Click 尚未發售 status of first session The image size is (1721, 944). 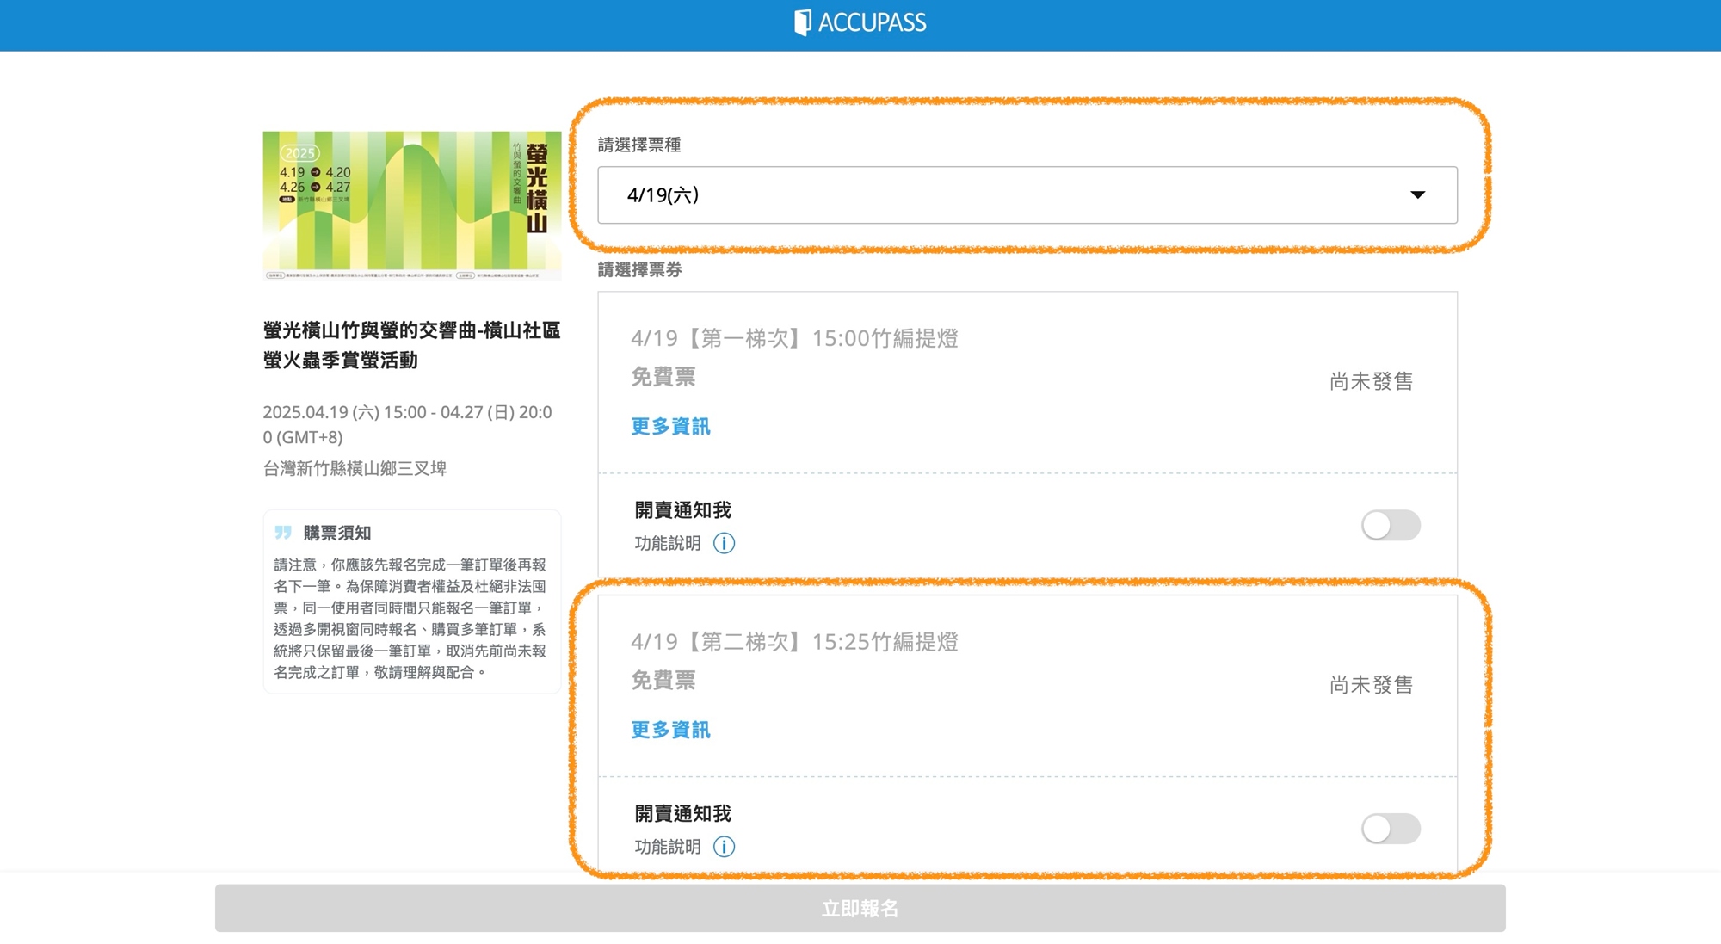(x=1371, y=381)
